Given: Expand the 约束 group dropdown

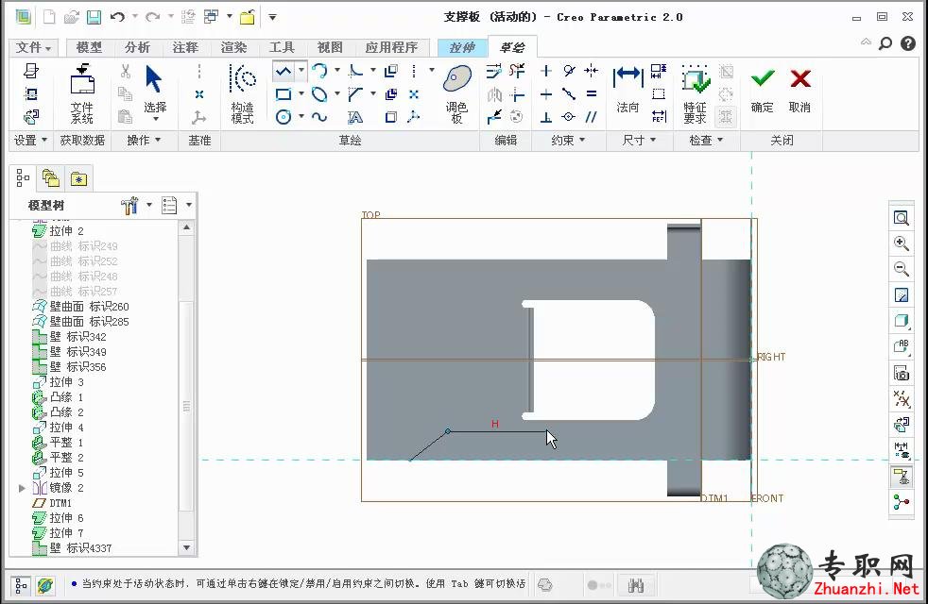Looking at the screenshot, I should [x=568, y=140].
